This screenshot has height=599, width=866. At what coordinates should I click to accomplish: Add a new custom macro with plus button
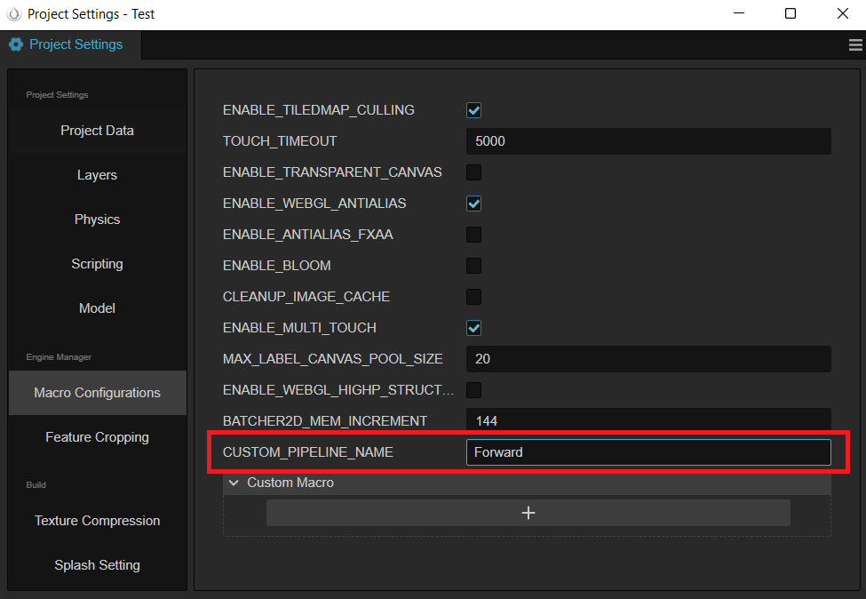point(528,513)
